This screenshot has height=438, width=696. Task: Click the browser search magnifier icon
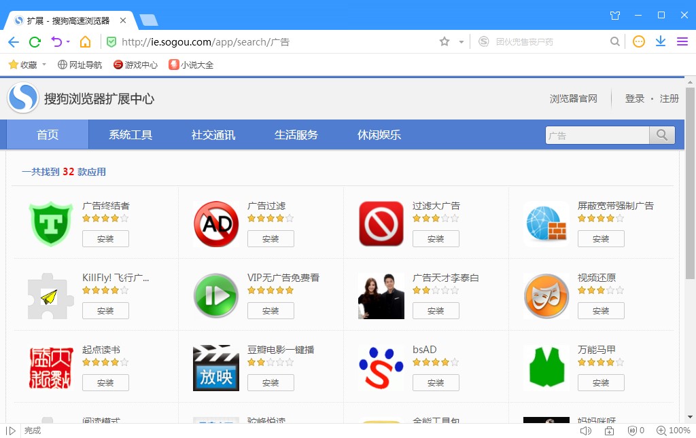click(614, 41)
